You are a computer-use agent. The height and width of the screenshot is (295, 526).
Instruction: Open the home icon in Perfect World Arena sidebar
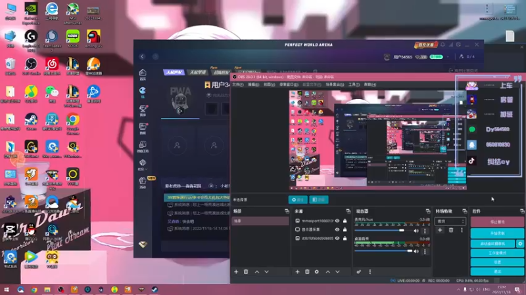(x=143, y=74)
